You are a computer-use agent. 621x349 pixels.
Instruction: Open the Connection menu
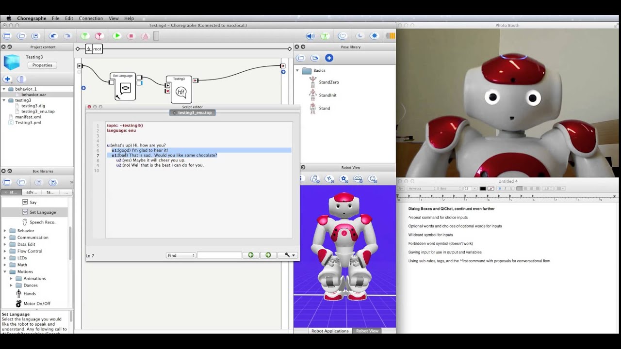pyautogui.click(x=91, y=18)
